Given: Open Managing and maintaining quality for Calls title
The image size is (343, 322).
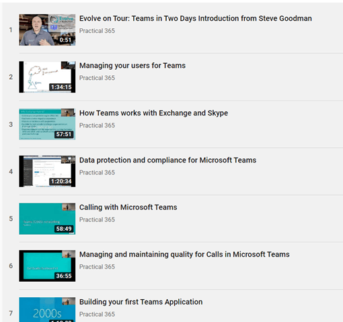Looking at the screenshot, I should coord(184,254).
